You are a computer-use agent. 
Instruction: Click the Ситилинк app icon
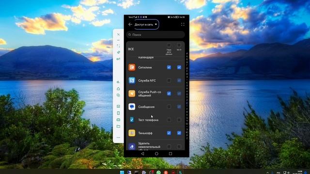pyautogui.click(x=132, y=67)
